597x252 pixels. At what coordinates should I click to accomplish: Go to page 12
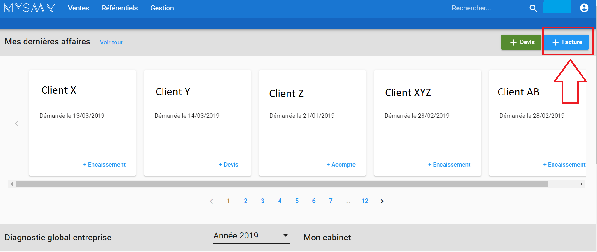click(x=365, y=201)
